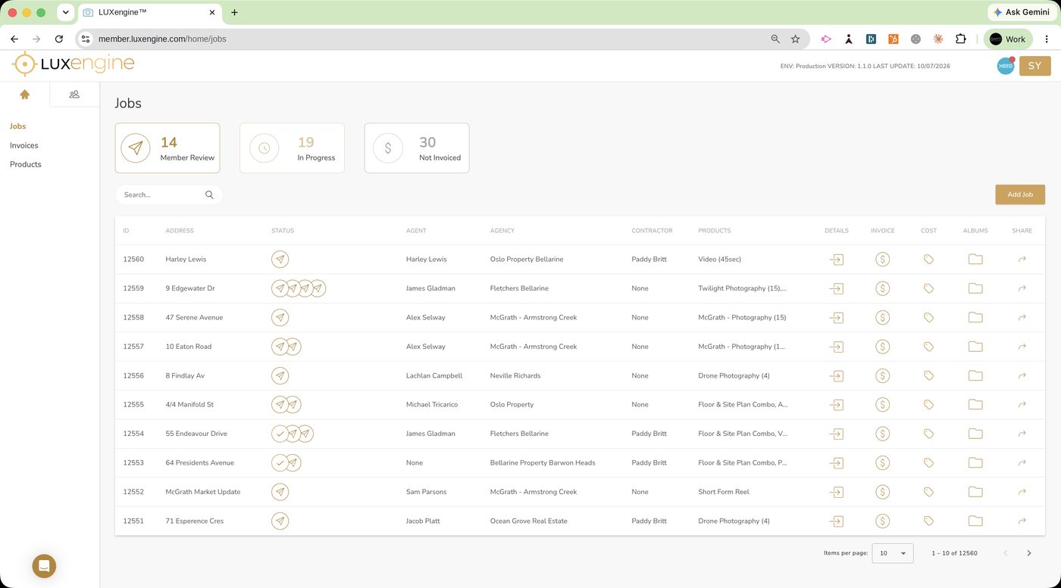Click agent Michael Tricarico
1061x588 pixels.
[x=433, y=404]
